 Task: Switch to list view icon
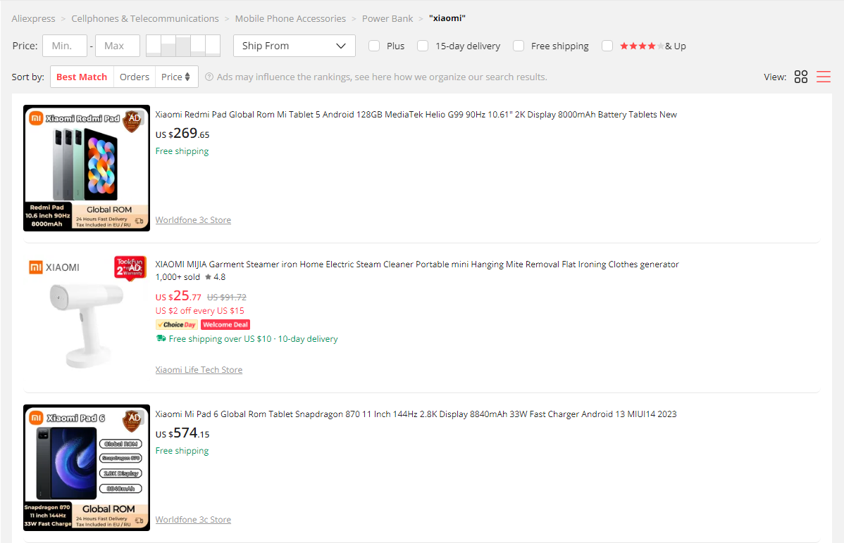coord(824,77)
